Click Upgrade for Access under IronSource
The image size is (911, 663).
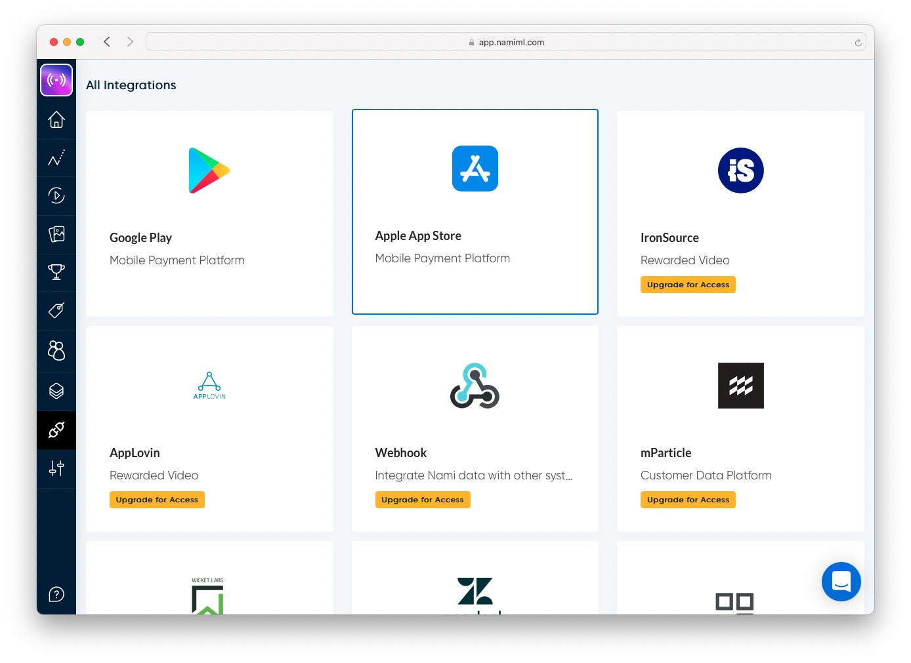tap(688, 285)
